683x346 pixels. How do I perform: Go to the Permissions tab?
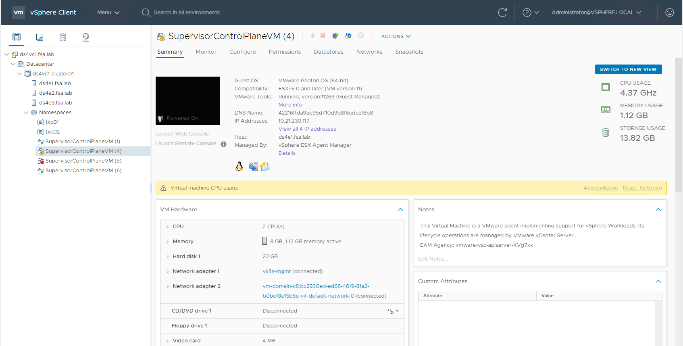pyautogui.click(x=285, y=52)
